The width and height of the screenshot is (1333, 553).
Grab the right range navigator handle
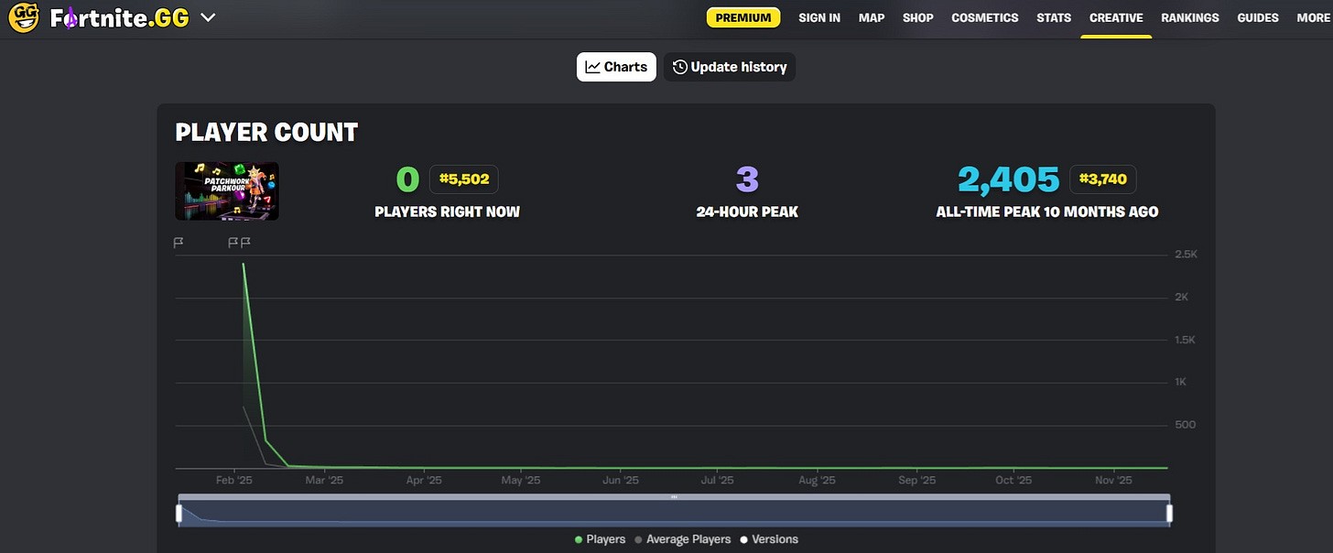click(x=1169, y=513)
